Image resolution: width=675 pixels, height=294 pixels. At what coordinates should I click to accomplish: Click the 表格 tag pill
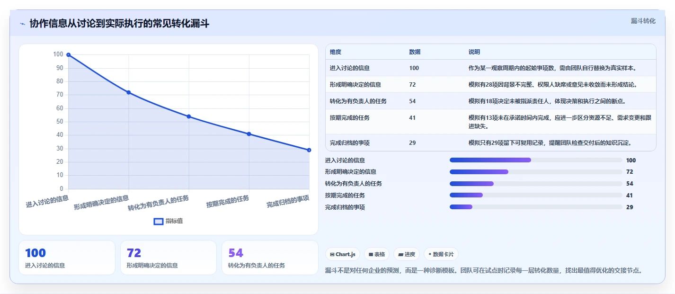pos(376,254)
